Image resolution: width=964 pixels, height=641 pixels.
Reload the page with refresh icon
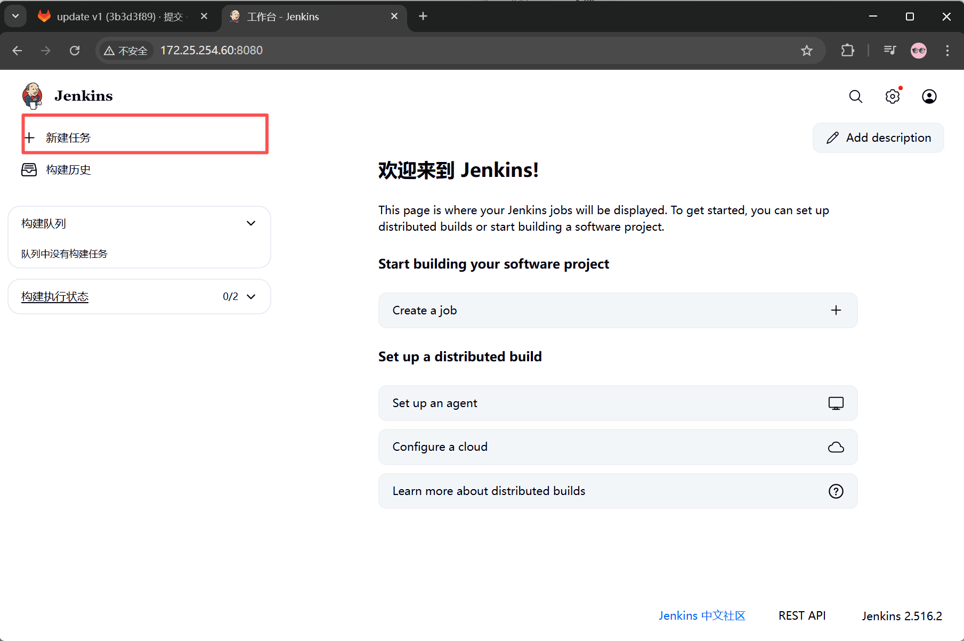coord(75,51)
